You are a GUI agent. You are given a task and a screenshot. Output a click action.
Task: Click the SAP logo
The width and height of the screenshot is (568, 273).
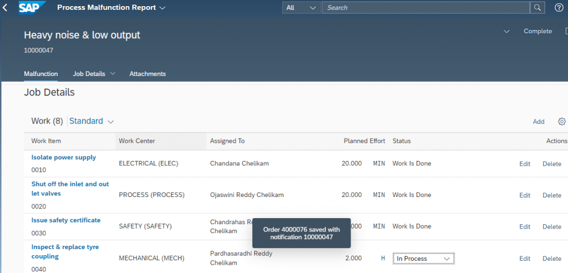pyautogui.click(x=33, y=8)
